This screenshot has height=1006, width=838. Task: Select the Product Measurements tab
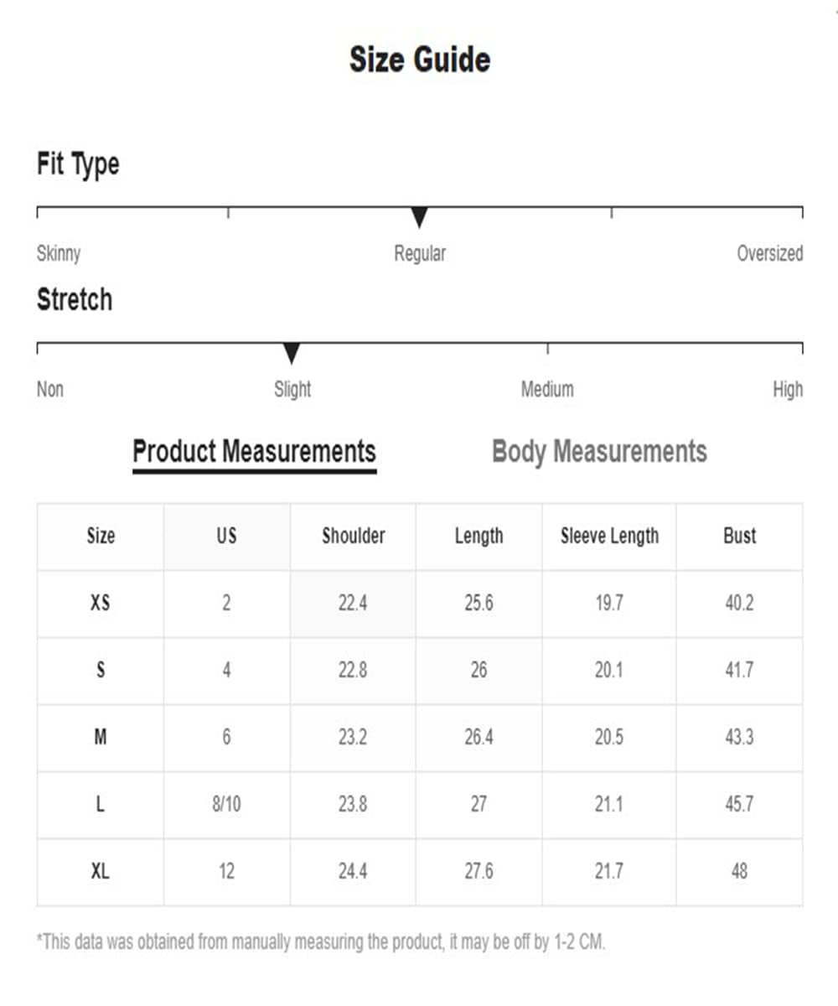pyautogui.click(x=254, y=452)
